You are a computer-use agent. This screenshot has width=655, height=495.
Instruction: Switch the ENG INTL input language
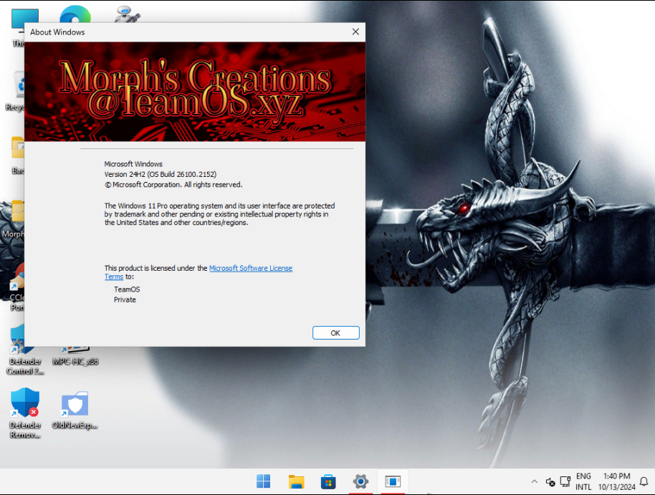[583, 481]
